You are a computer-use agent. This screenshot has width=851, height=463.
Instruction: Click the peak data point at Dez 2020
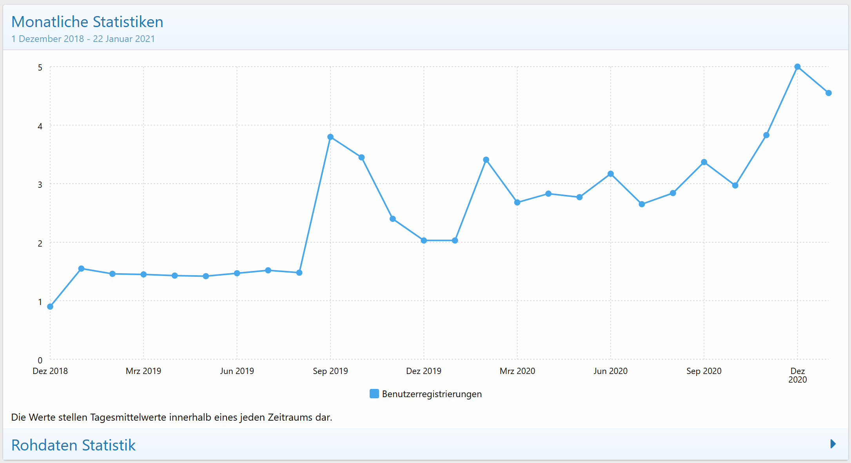coord(797,67)
